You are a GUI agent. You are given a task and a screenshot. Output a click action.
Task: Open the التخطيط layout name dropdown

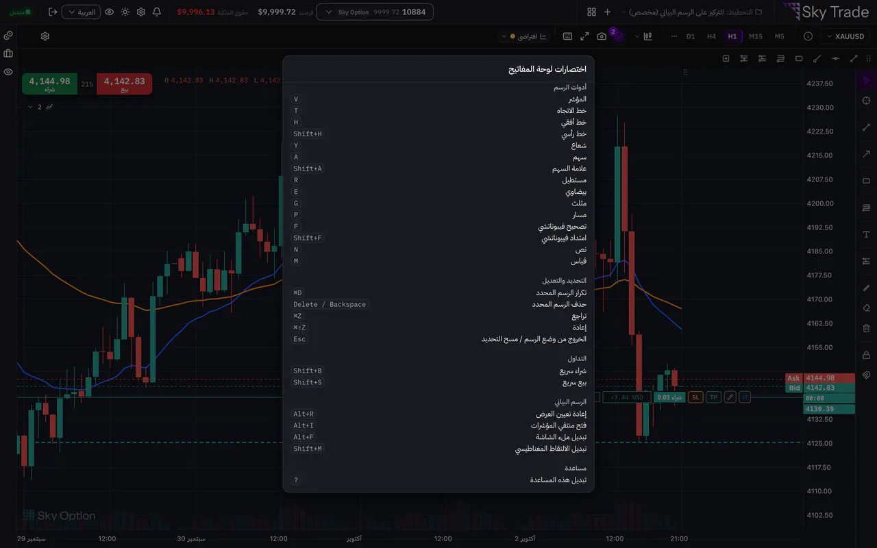[691, 12]
